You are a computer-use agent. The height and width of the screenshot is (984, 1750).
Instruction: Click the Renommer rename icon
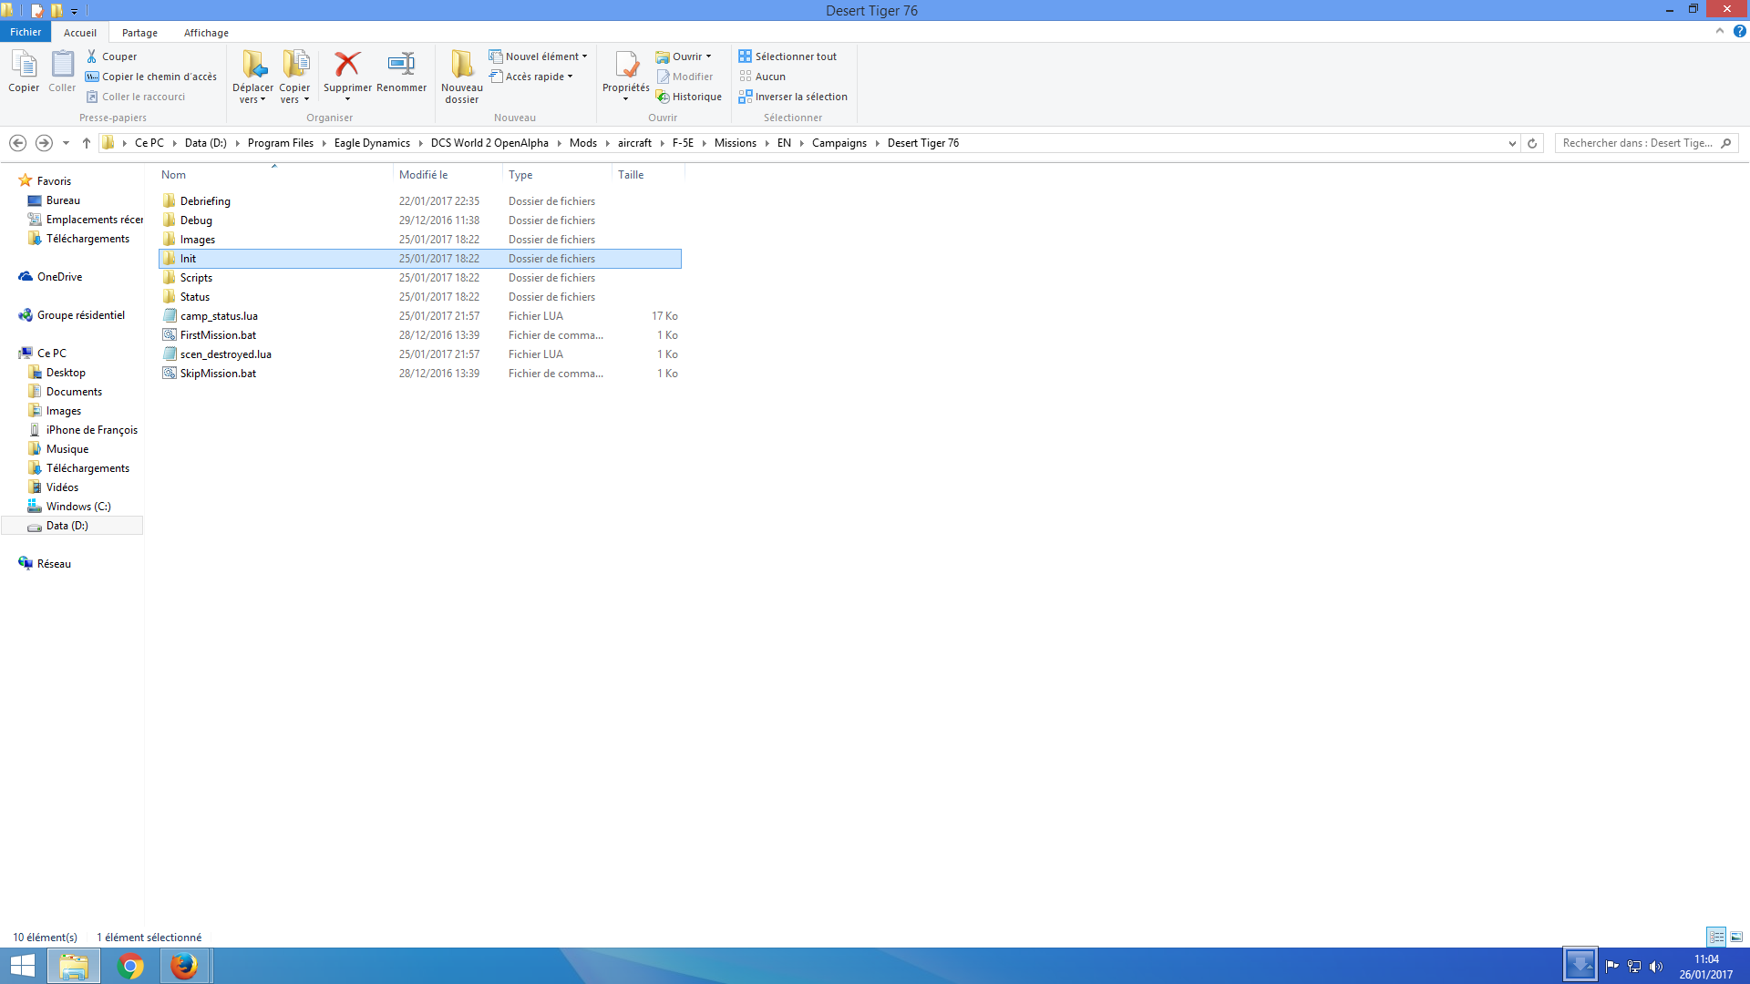401,71
